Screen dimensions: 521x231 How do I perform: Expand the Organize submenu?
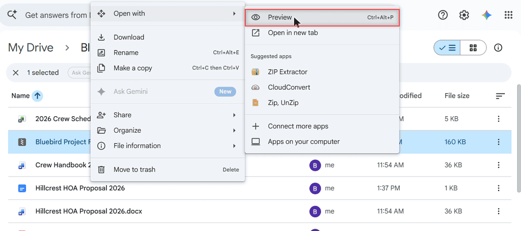(168, 130)
